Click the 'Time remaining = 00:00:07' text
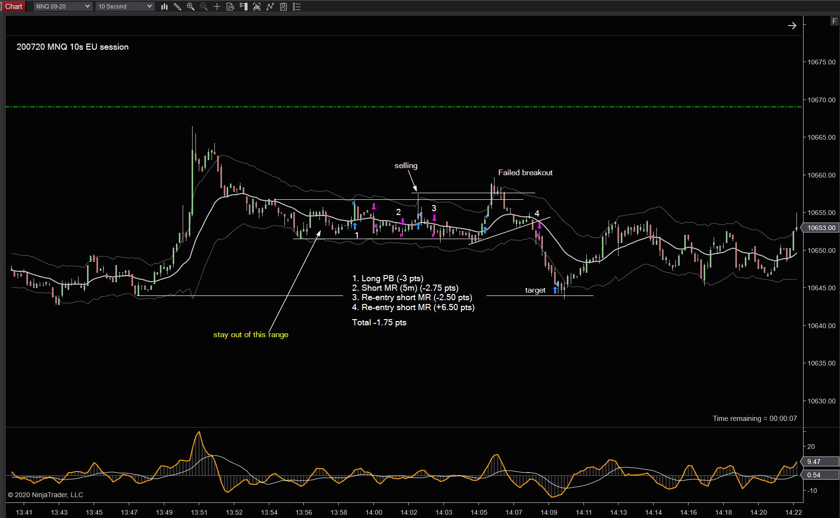This screenshot has height=518, width=840. click(x=755, y=419)
